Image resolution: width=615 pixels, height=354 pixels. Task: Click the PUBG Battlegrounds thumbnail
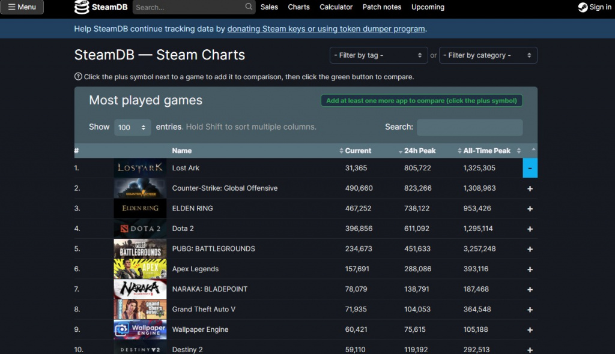(x=140, y=248)
